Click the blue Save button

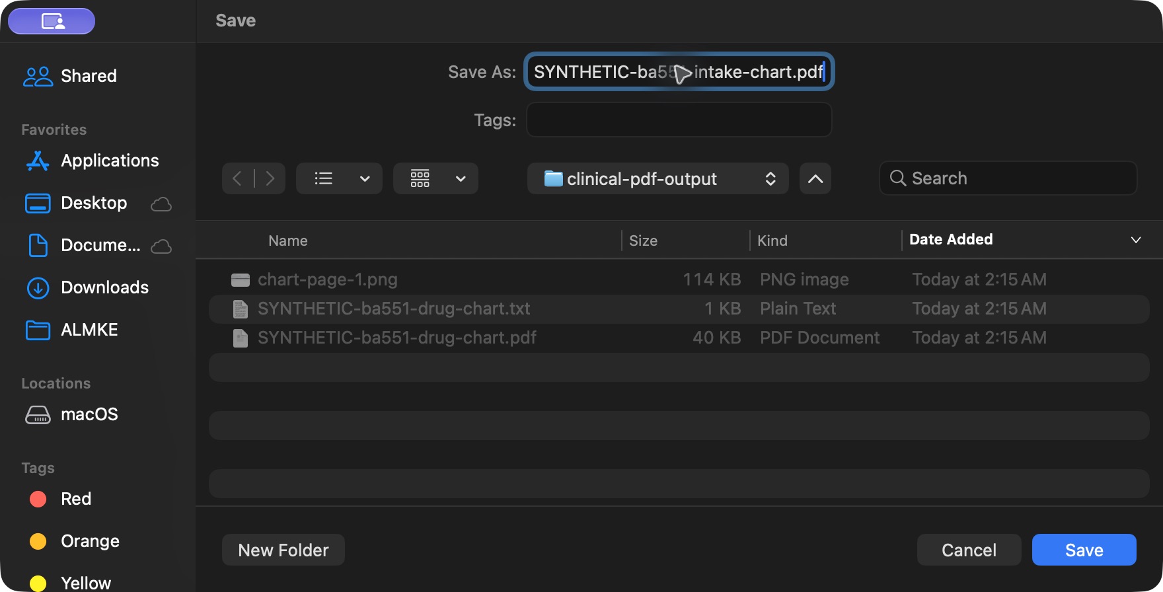click(x=1084, y=550)
